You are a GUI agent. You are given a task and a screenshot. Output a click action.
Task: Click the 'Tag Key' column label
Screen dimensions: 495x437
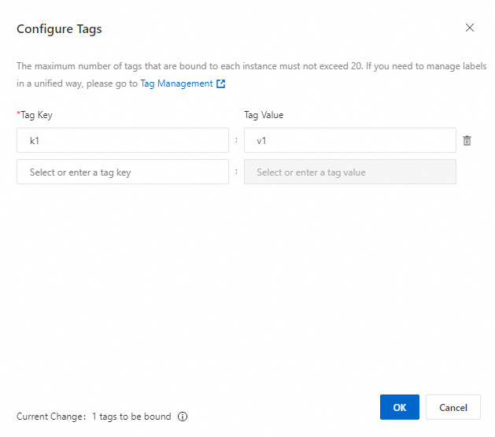pos(37,115)
